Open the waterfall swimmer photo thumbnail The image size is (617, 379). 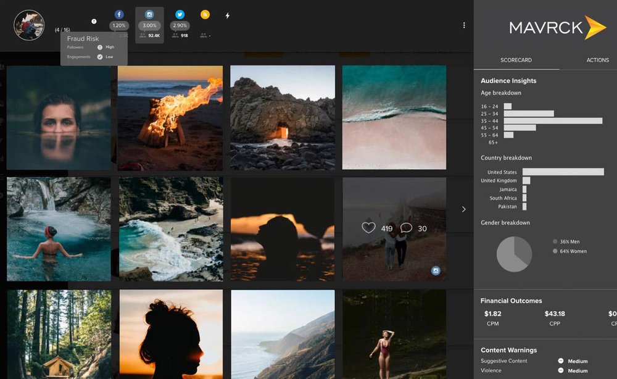(58, 227)
